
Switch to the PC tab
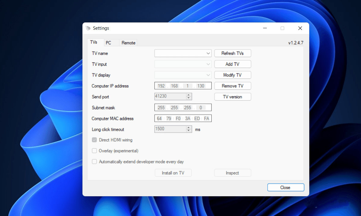pyautogui.click(x=108, y=43)
